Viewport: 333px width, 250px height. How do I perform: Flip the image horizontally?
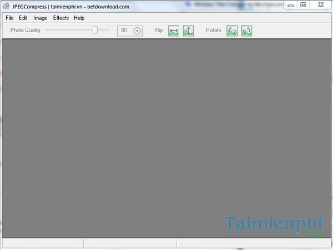click(x=174, y=31)
